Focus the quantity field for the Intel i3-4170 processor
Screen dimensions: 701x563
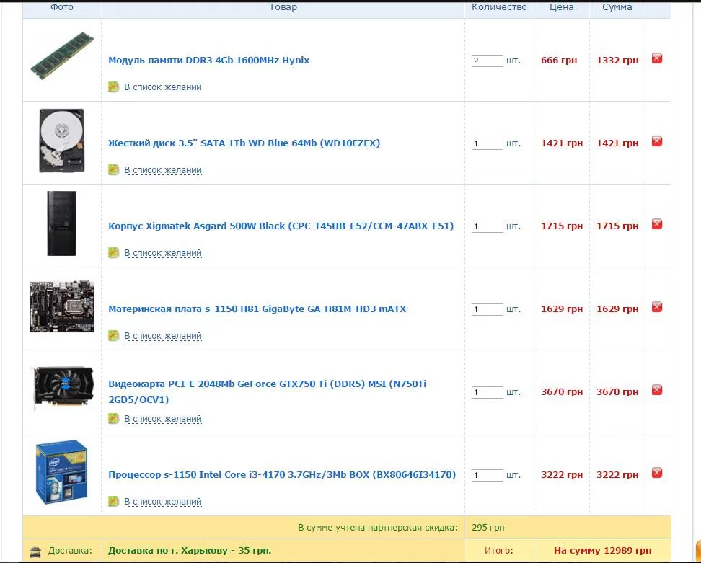[x=488, y=475]
